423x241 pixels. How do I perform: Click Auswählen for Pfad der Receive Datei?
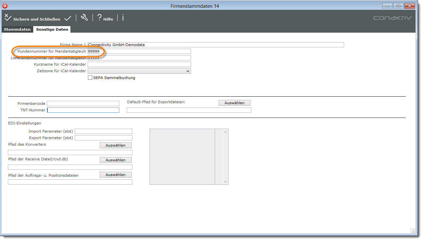(x=115, y=160)
